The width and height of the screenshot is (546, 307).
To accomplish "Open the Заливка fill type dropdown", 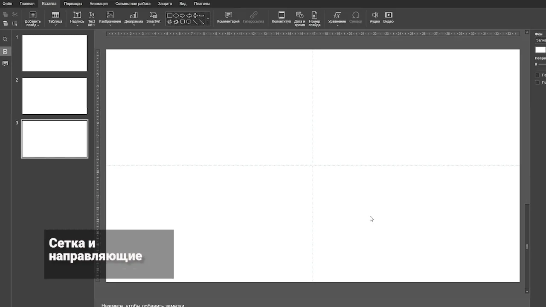I will pos(540,40).
